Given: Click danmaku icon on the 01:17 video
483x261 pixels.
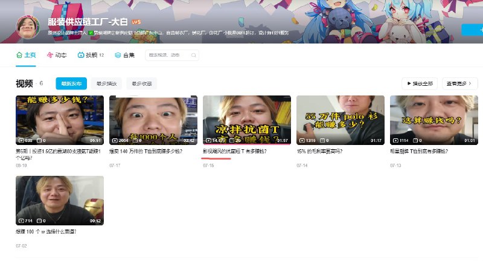Looking at the screenshot, I should tap(322, 140).
